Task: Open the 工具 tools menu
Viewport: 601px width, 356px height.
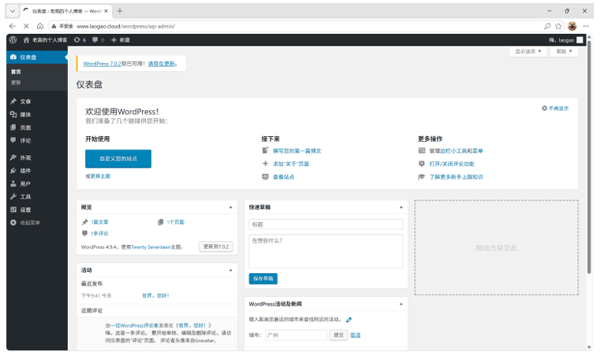Action: coord(37,197)
